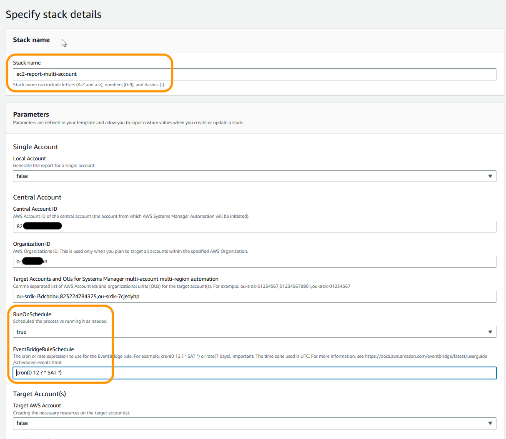Select the ec2-report-multi-account stack name text

pos(46,74)
